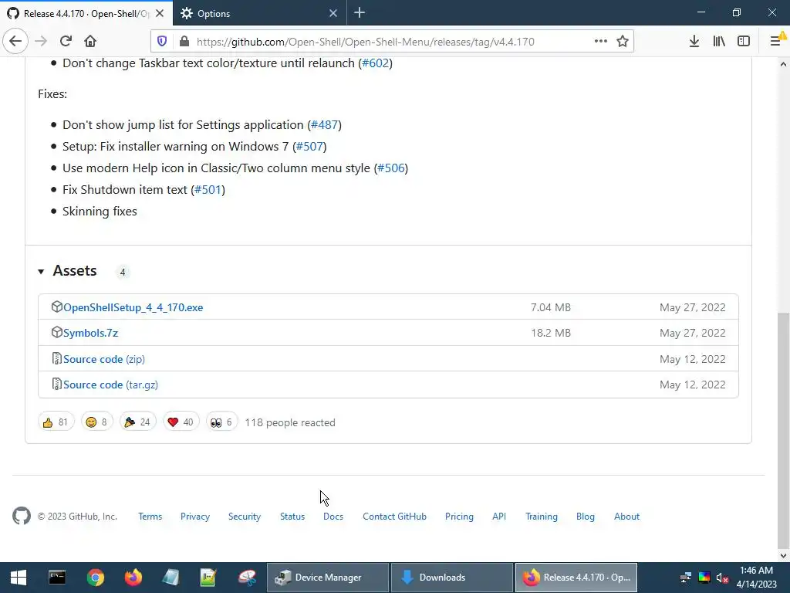790x593 pixels.
Task: Click the thumbs up reaction 81
Action: pos(56,422)
